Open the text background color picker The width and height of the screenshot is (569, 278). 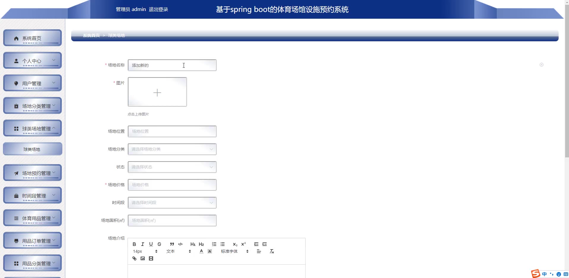tap(210, 251)
